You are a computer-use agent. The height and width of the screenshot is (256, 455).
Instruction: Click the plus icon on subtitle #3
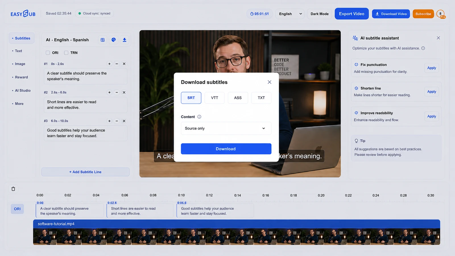coord(109,121)
